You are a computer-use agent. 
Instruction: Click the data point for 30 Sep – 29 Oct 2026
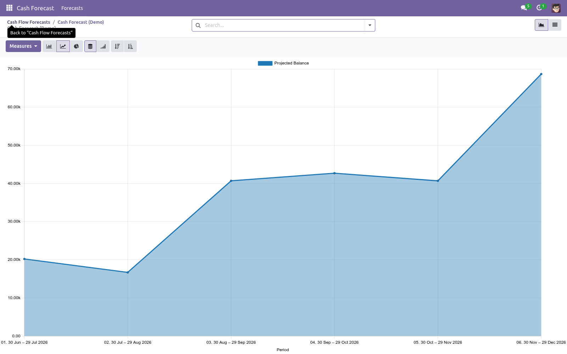335,173
